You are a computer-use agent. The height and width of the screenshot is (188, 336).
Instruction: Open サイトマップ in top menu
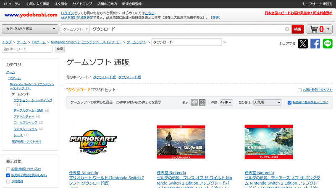coord(82,4)
